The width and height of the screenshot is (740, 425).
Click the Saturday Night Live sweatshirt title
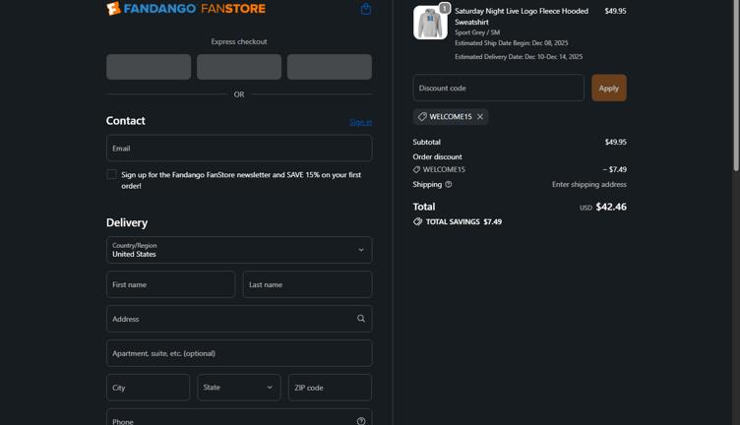click(522, 17)
